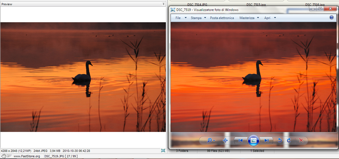This screenshot has height=159, width=339.
Task: Click the fit-to-window actual size icon
Action: point(226,140)
